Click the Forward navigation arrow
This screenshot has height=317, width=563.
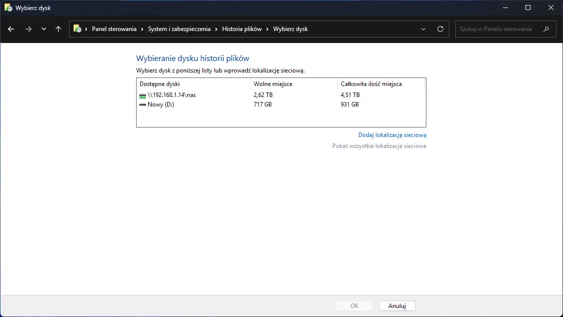click(28, 29)
